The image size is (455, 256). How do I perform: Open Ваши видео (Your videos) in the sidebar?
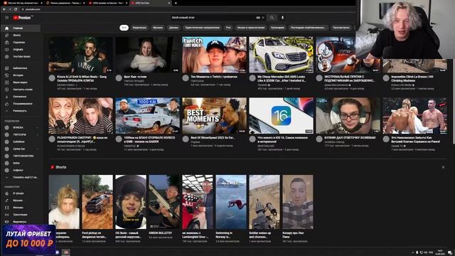21,82
